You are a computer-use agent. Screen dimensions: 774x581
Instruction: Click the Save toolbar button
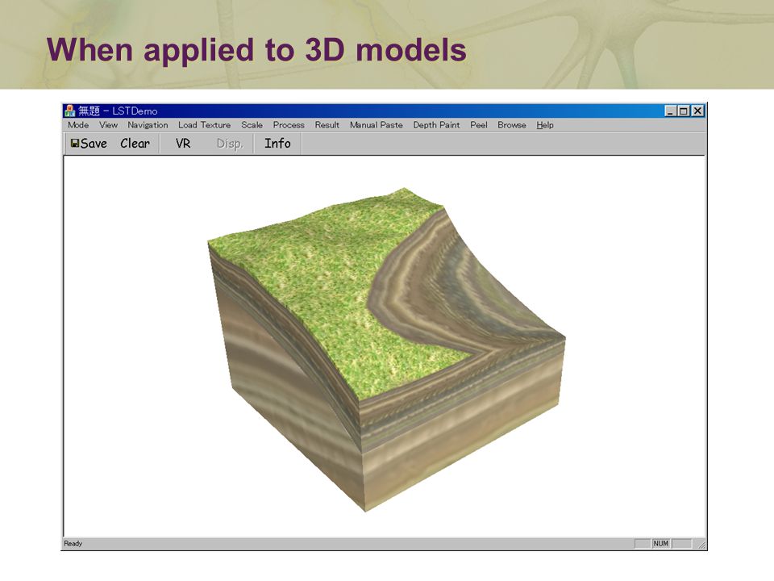89,144
